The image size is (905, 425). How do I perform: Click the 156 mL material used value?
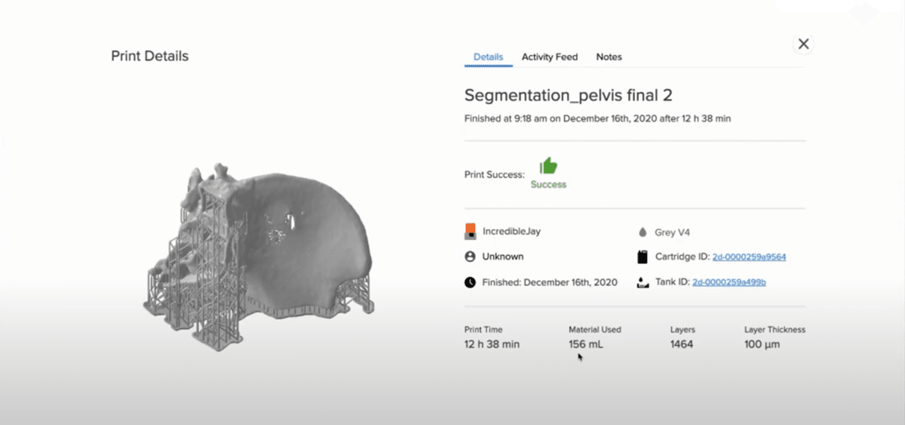[584, 344]
